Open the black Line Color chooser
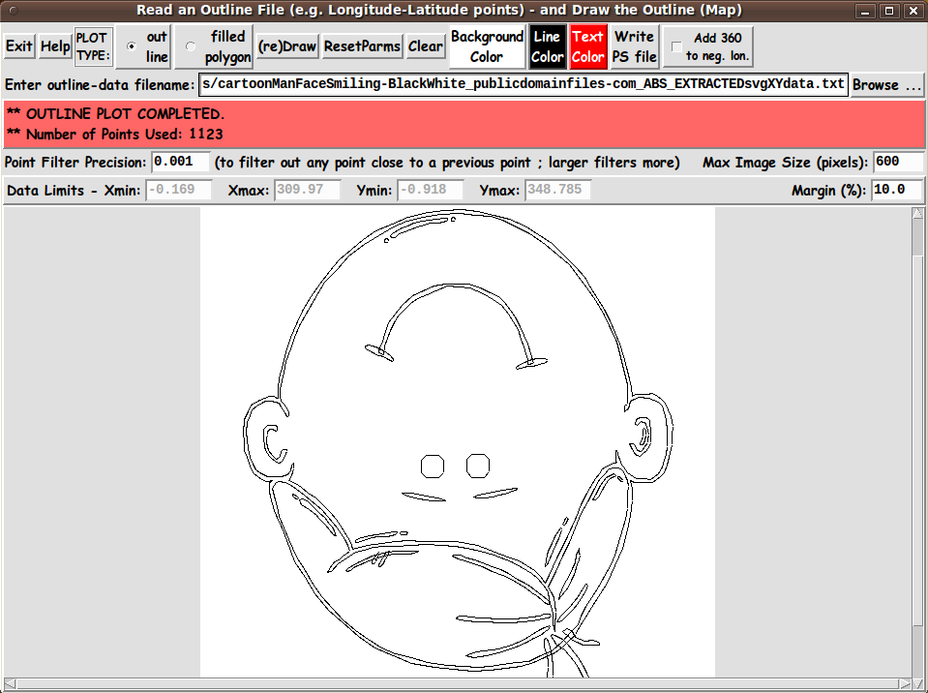This screenshot has height=693, width=928. coord(548,46)
